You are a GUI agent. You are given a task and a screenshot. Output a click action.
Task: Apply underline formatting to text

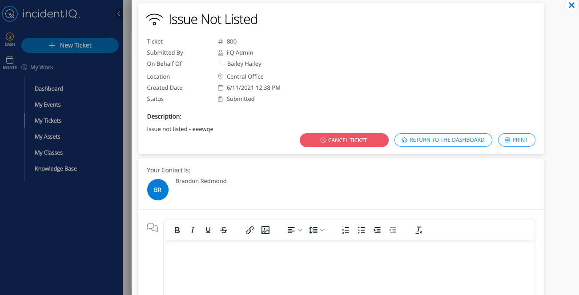point(208,230)
